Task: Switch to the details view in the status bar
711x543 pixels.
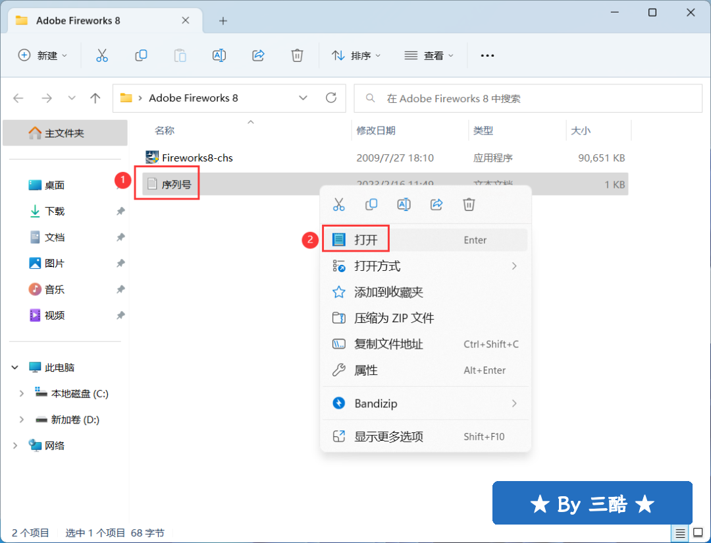Action: (x=680, y=533)
